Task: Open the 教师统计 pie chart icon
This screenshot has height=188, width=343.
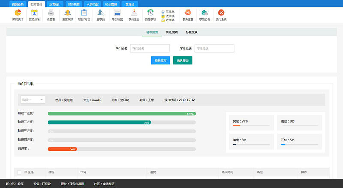Action: [x=18, y=13]
